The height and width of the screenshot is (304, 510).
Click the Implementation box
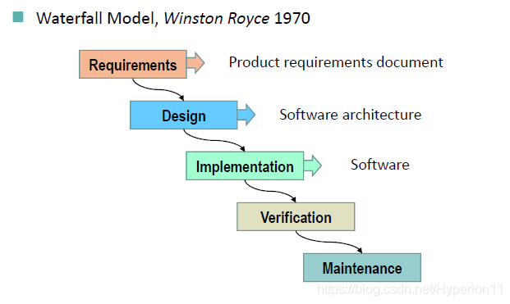245,166
